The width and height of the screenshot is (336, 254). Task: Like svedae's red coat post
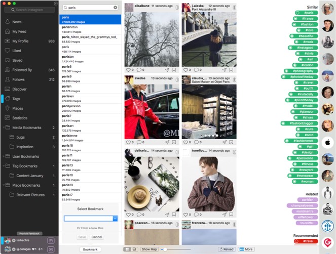tap(128, 142)
